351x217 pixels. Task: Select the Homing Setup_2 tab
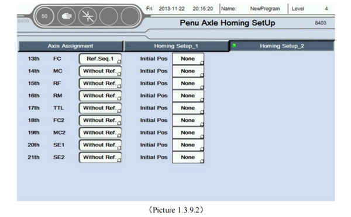pos(282,46)
